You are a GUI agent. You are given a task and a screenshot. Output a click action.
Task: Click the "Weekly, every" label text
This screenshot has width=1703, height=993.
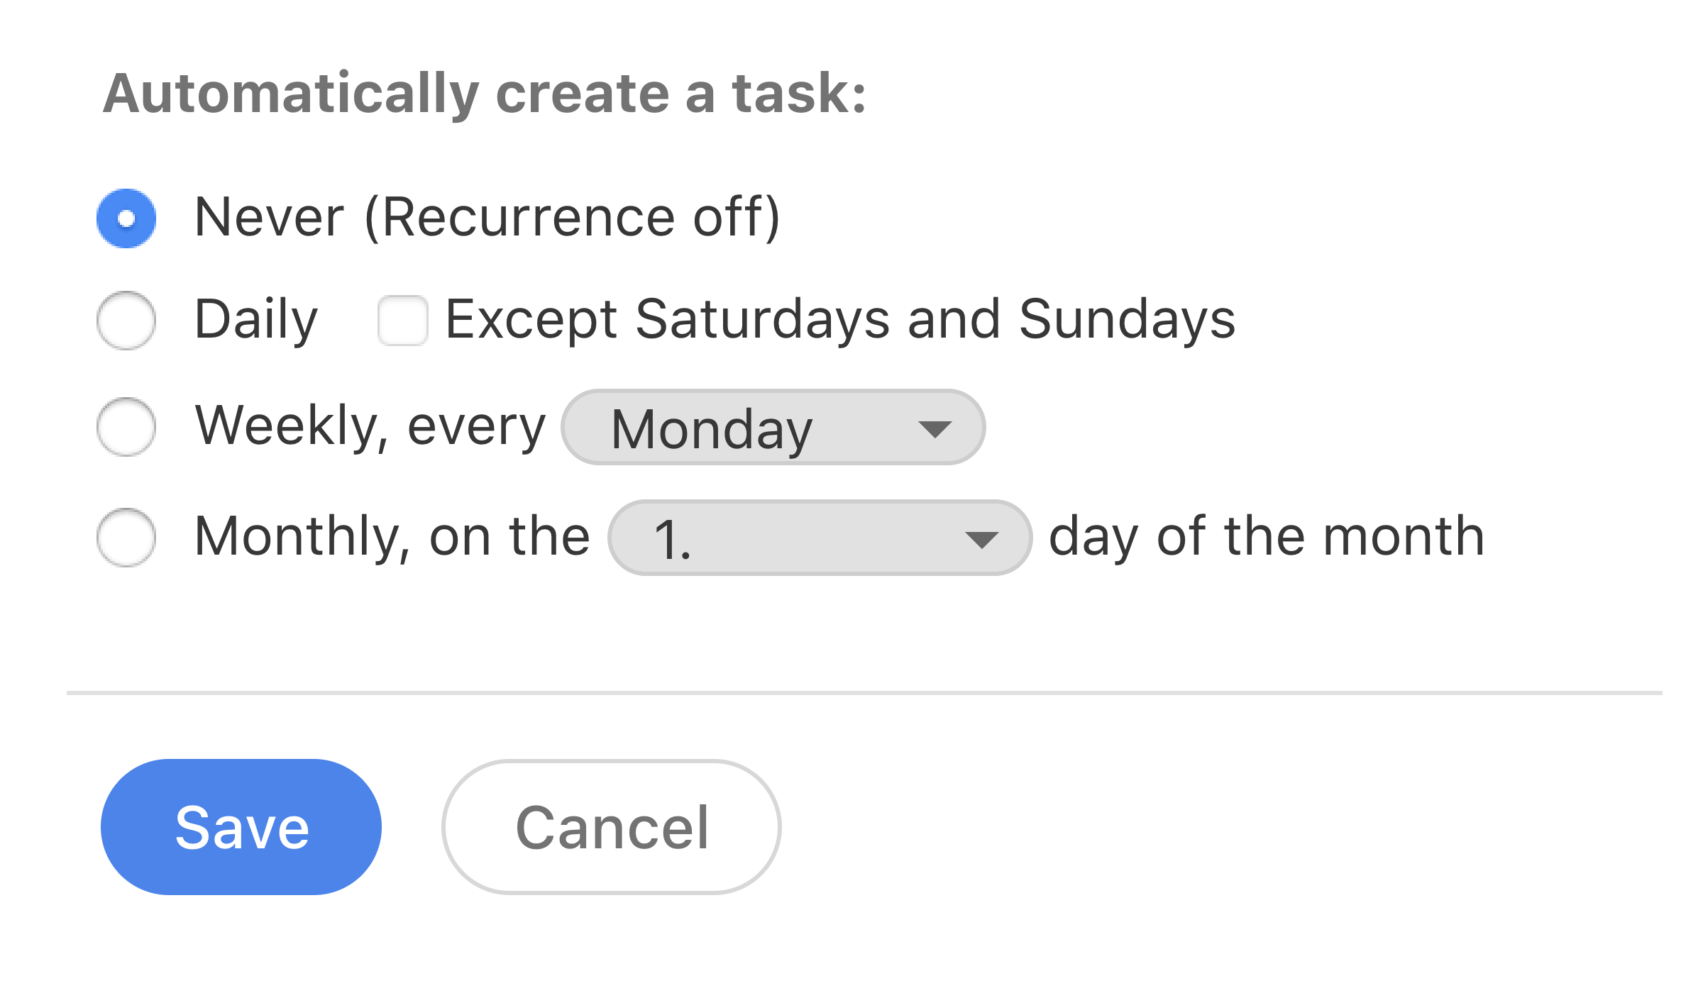pos(370,426)
